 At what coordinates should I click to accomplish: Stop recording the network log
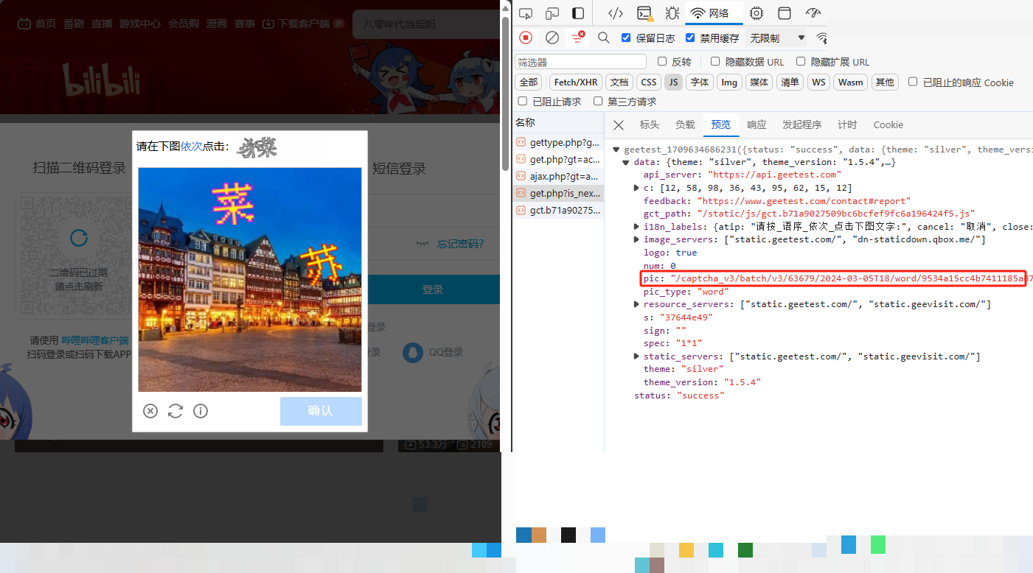tap(526, 38)
